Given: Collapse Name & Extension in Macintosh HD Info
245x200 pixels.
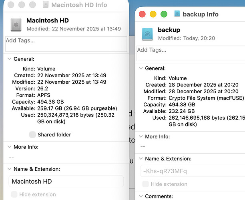Looking at the screenshot, I should click(9, 169).
